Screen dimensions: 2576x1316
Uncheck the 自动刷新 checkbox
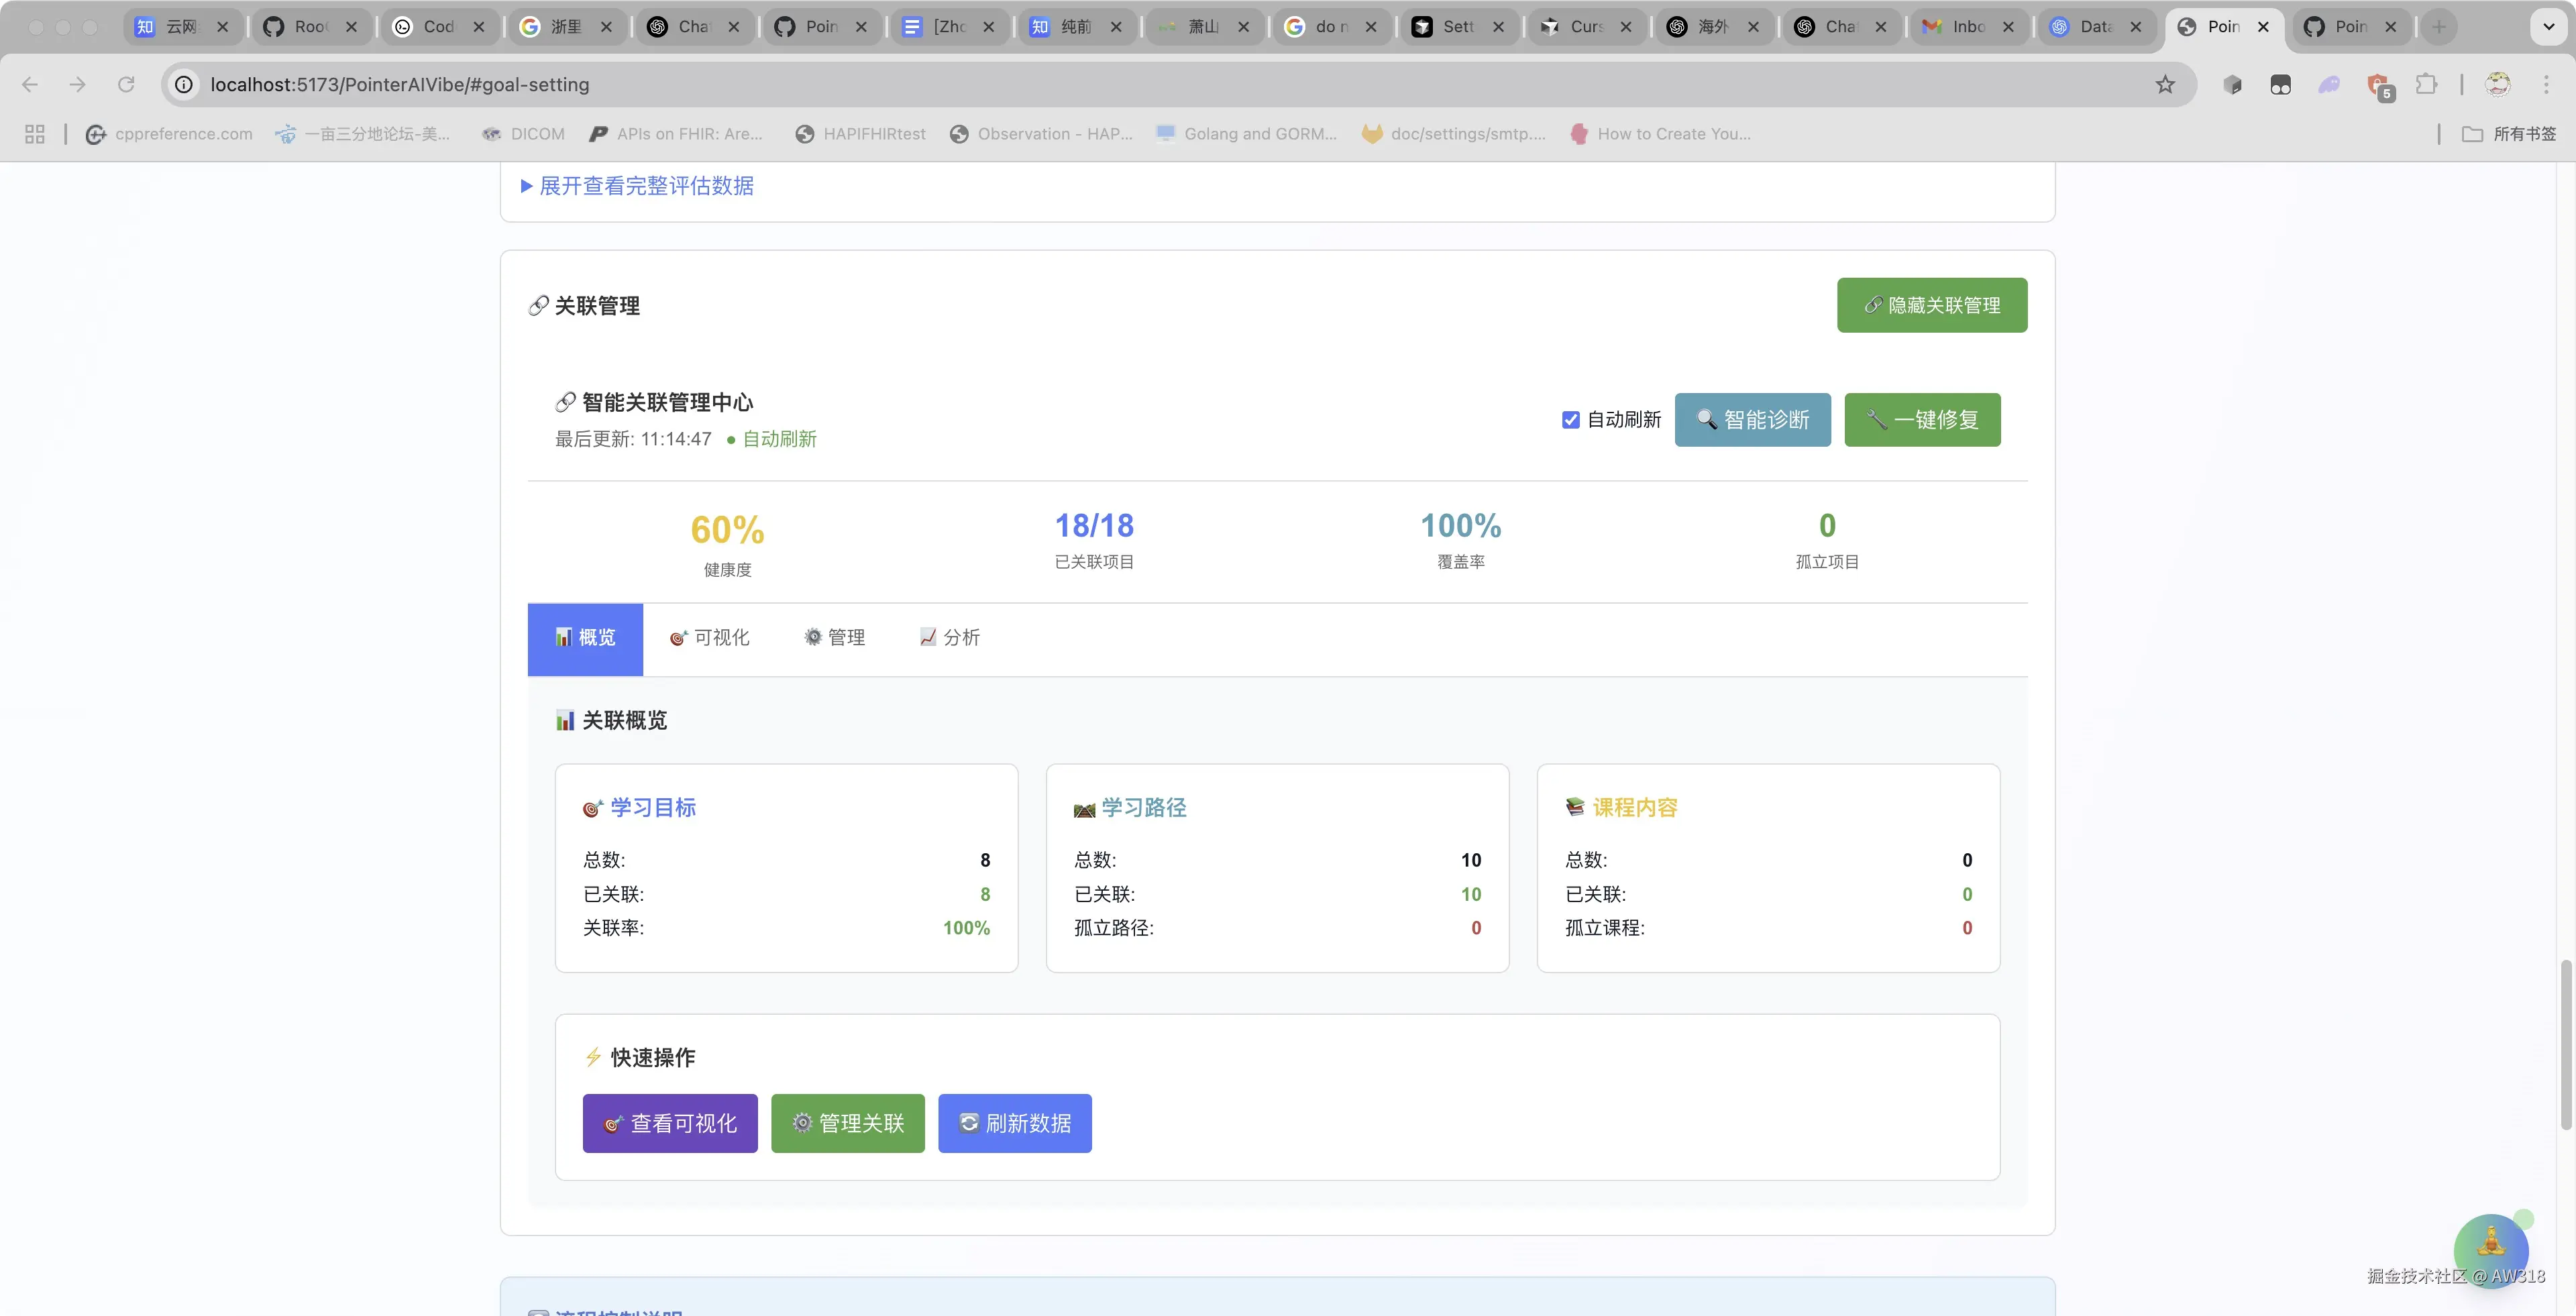tap(1571, 420)
